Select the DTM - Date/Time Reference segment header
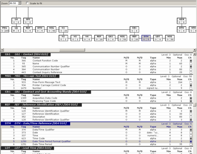This screenshot has width=197, height=154. click(35, 123)
